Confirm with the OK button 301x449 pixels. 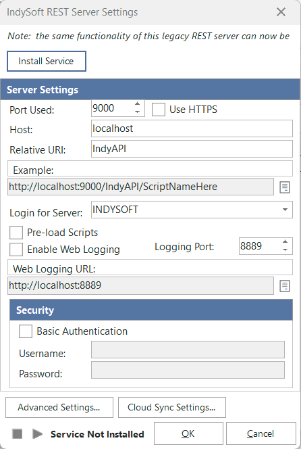pos(188,434)
